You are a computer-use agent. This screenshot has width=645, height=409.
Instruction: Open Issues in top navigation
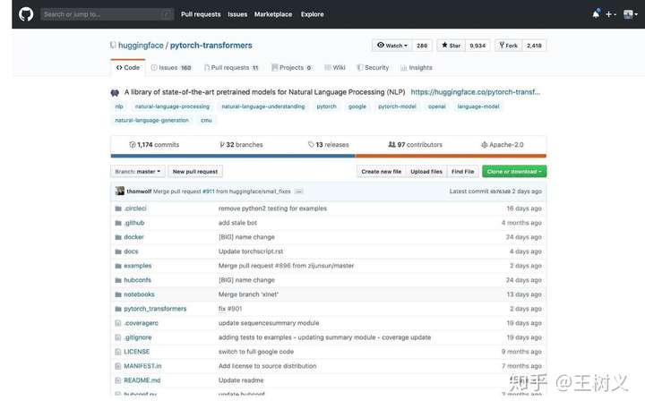coord(237,14)
